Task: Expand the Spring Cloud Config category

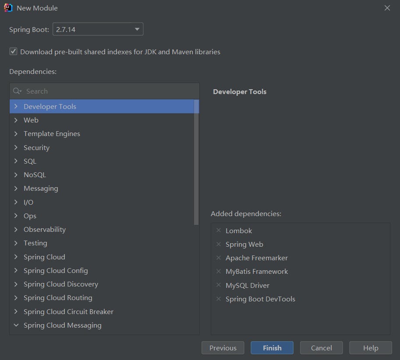Action: pyautogui.click(x=16, y=270)
